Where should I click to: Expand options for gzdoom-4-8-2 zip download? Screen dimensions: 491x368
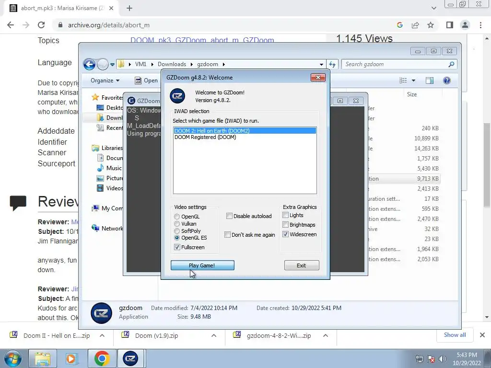(x=326, y=335)
